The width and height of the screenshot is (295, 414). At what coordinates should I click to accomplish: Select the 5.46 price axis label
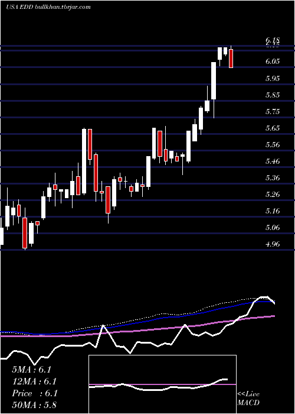[x=273, y=161]
